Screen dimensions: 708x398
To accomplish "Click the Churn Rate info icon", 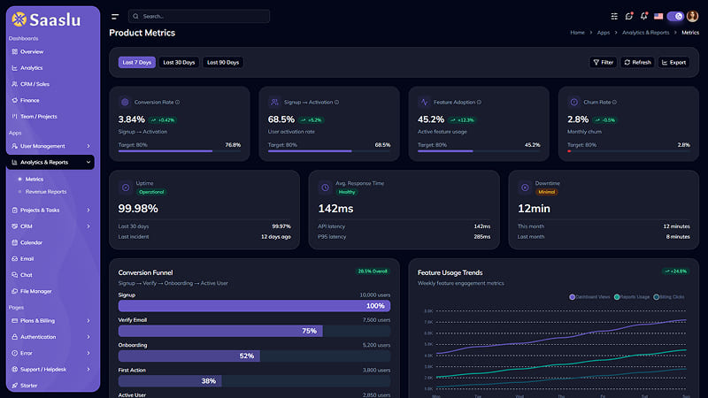I will click(614, 103).
